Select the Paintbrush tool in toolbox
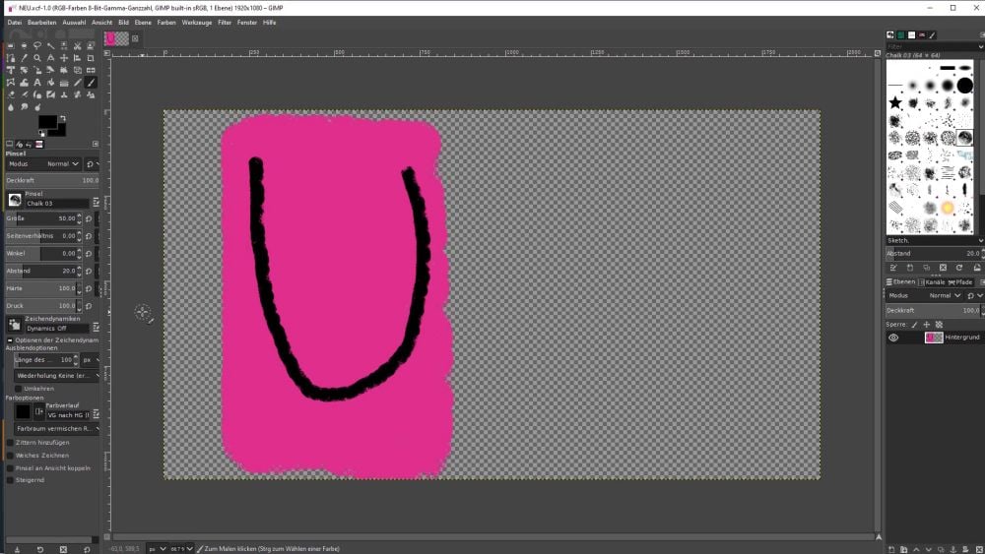Viewport: 985px width, 554px height. 91,83
